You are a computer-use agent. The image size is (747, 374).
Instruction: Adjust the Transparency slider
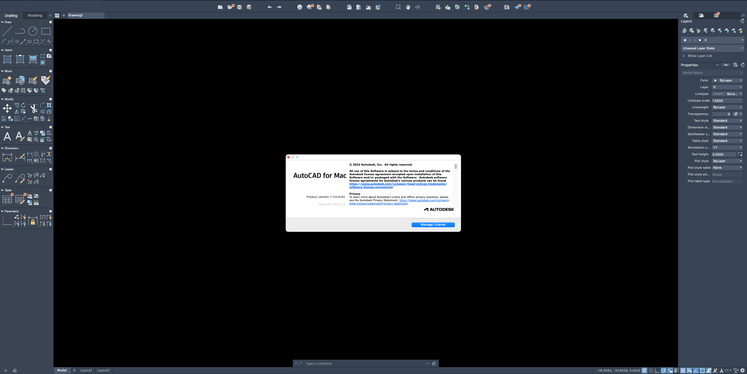(x=721, y=114)
